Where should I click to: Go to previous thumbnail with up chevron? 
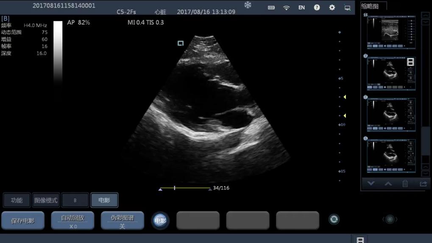point(388,184)
